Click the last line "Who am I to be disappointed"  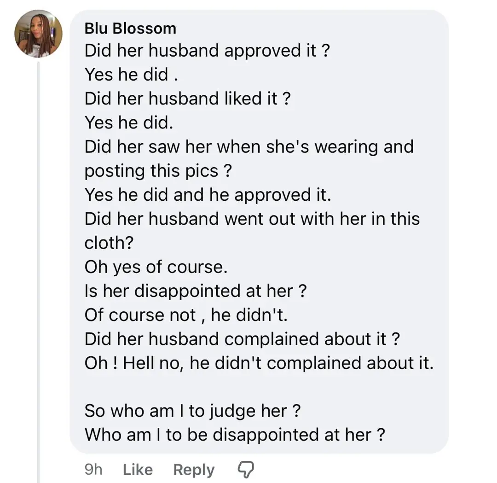click(x=235, y=435)
